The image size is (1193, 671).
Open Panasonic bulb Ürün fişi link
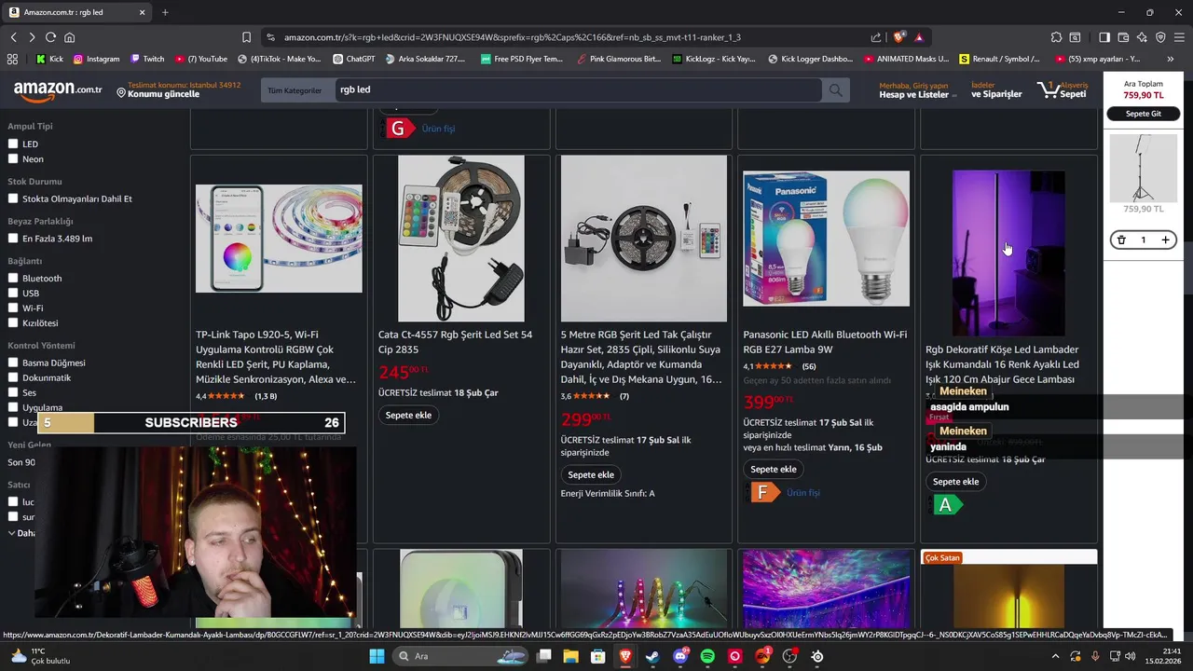coord(803,492)
